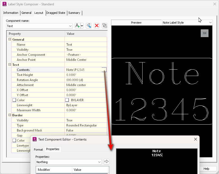The image size is (219, 174).
Task: Open the Contents ellipsis button
Action: [104, 70]
